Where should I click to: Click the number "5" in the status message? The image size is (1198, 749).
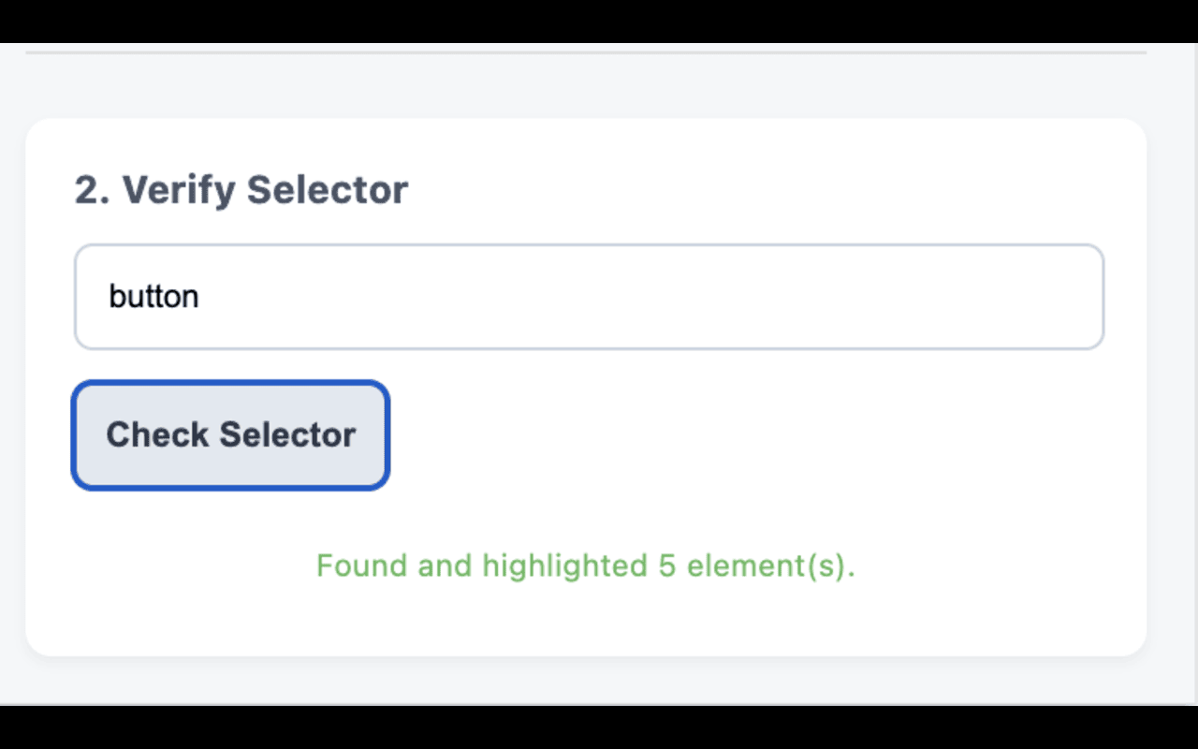[666, 565]
